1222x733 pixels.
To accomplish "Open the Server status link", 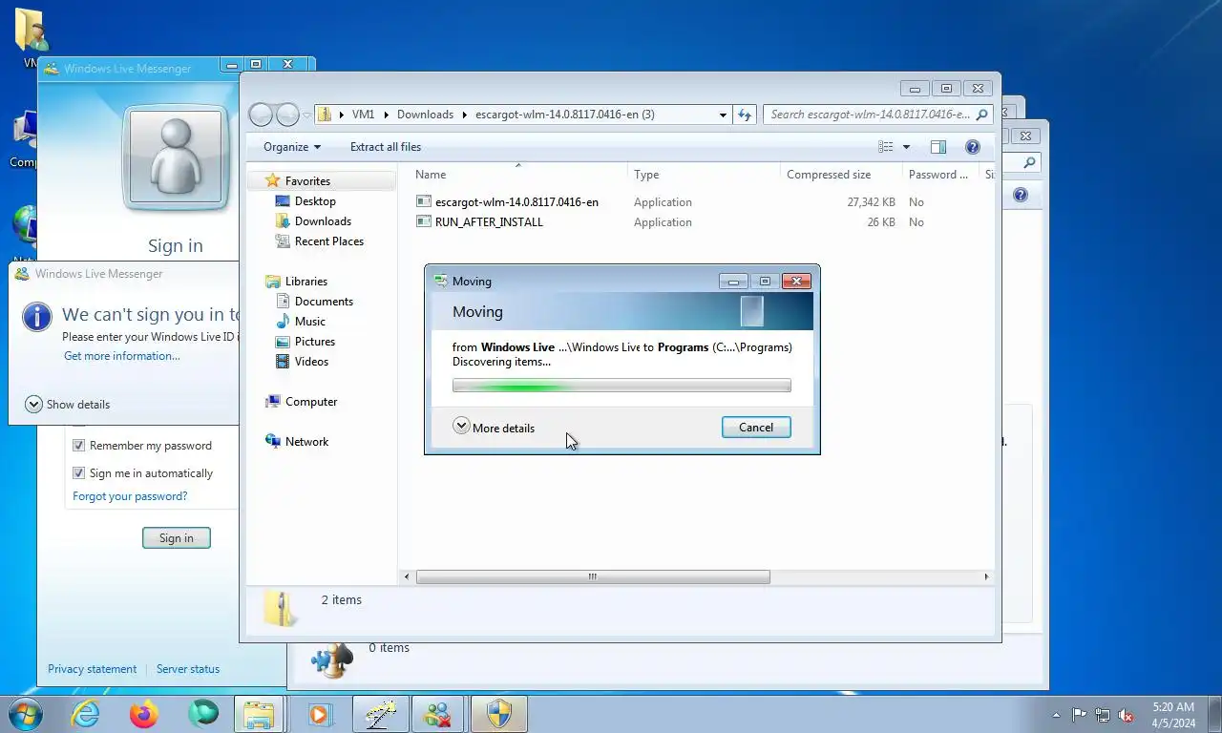I will click(x=188, y=669).
